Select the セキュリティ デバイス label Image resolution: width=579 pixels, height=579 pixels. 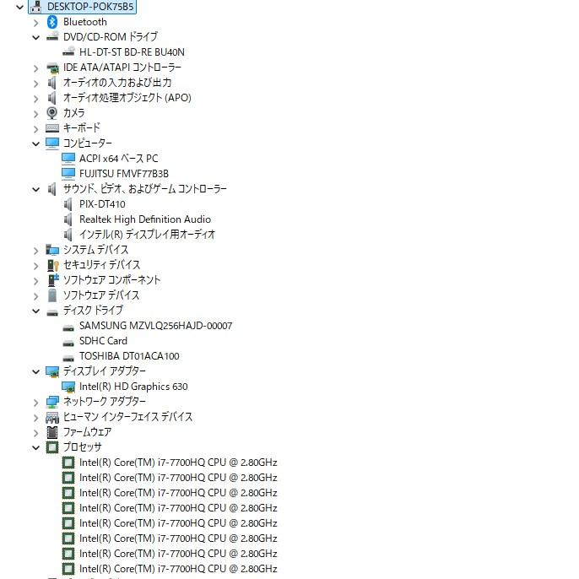pos(101,265)
